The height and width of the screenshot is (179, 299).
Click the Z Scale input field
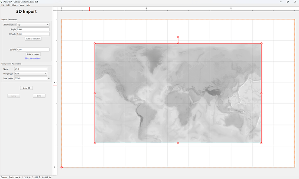click(x=33, y=49)
